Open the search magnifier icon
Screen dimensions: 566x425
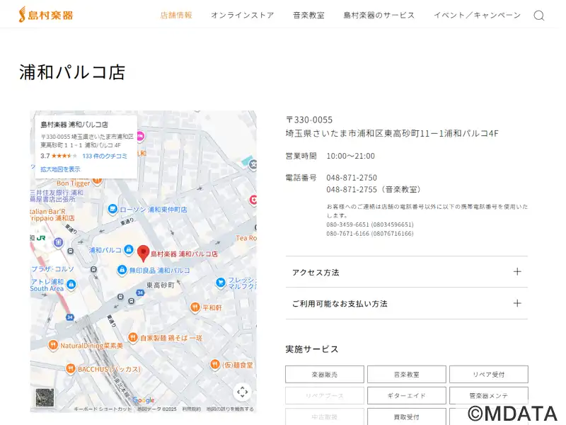tap(539, 16)
